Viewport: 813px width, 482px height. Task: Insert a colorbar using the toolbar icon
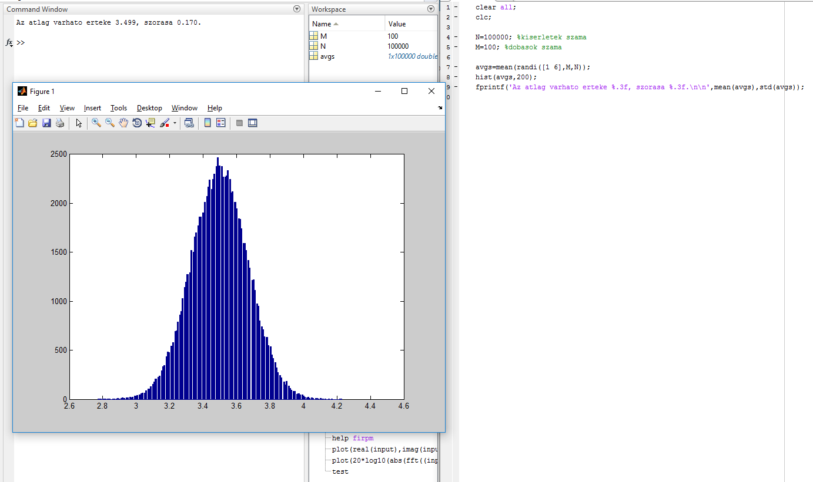(207, 123)
